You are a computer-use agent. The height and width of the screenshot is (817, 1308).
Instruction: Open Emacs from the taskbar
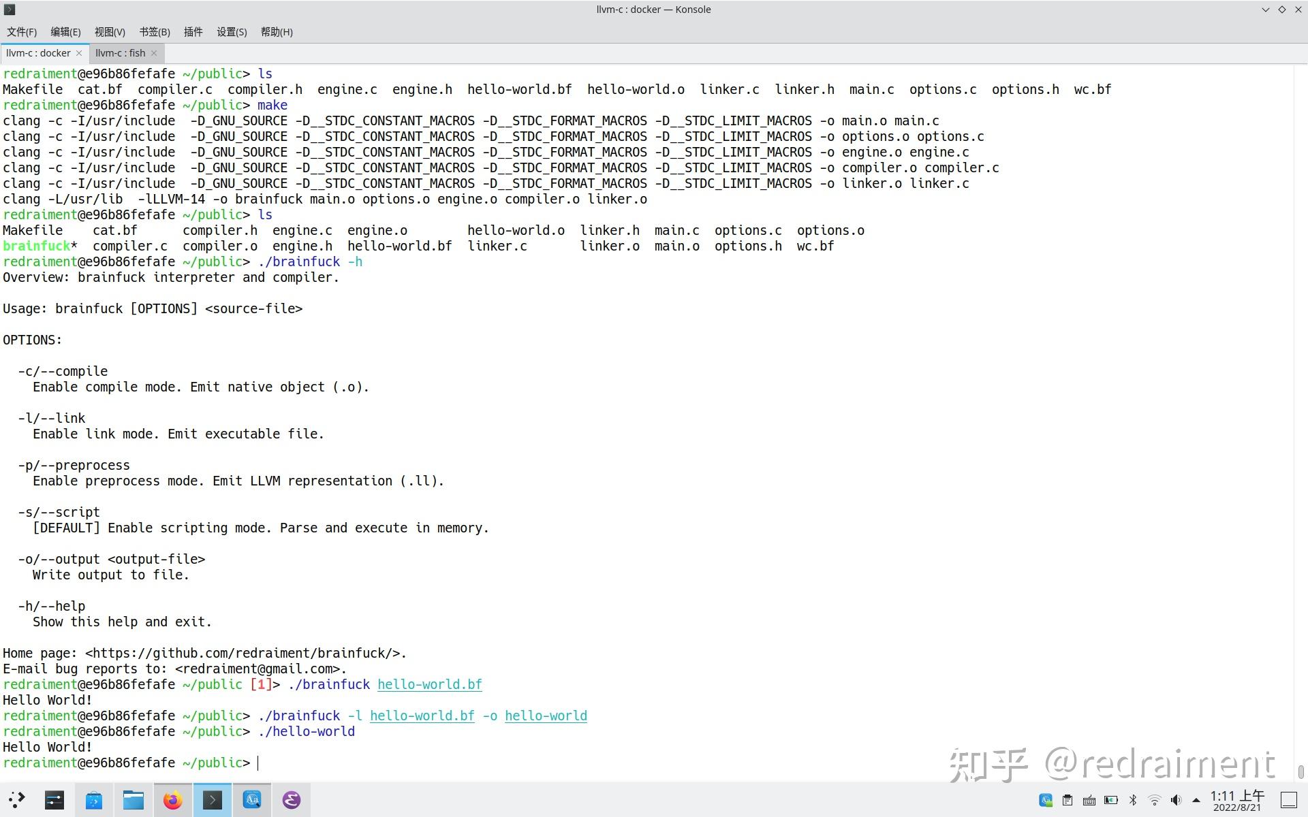click(292, 800)
